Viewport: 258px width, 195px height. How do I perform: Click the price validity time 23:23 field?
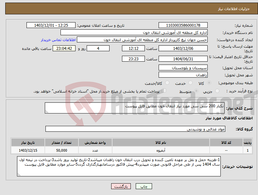133,59
